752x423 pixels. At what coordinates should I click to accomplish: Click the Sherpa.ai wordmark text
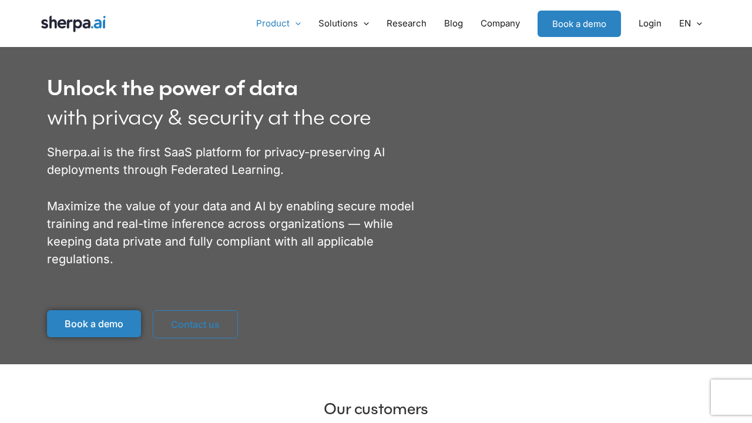click(73, 23)
